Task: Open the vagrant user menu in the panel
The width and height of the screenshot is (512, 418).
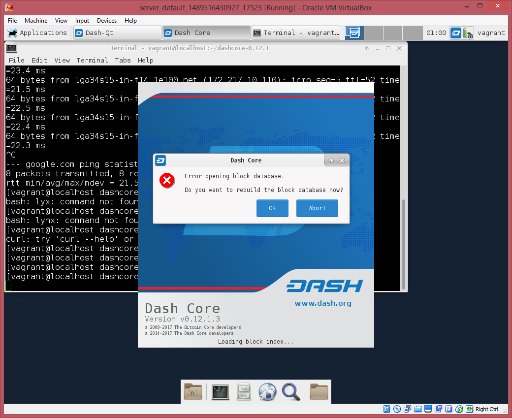Action: coord(491,32)
